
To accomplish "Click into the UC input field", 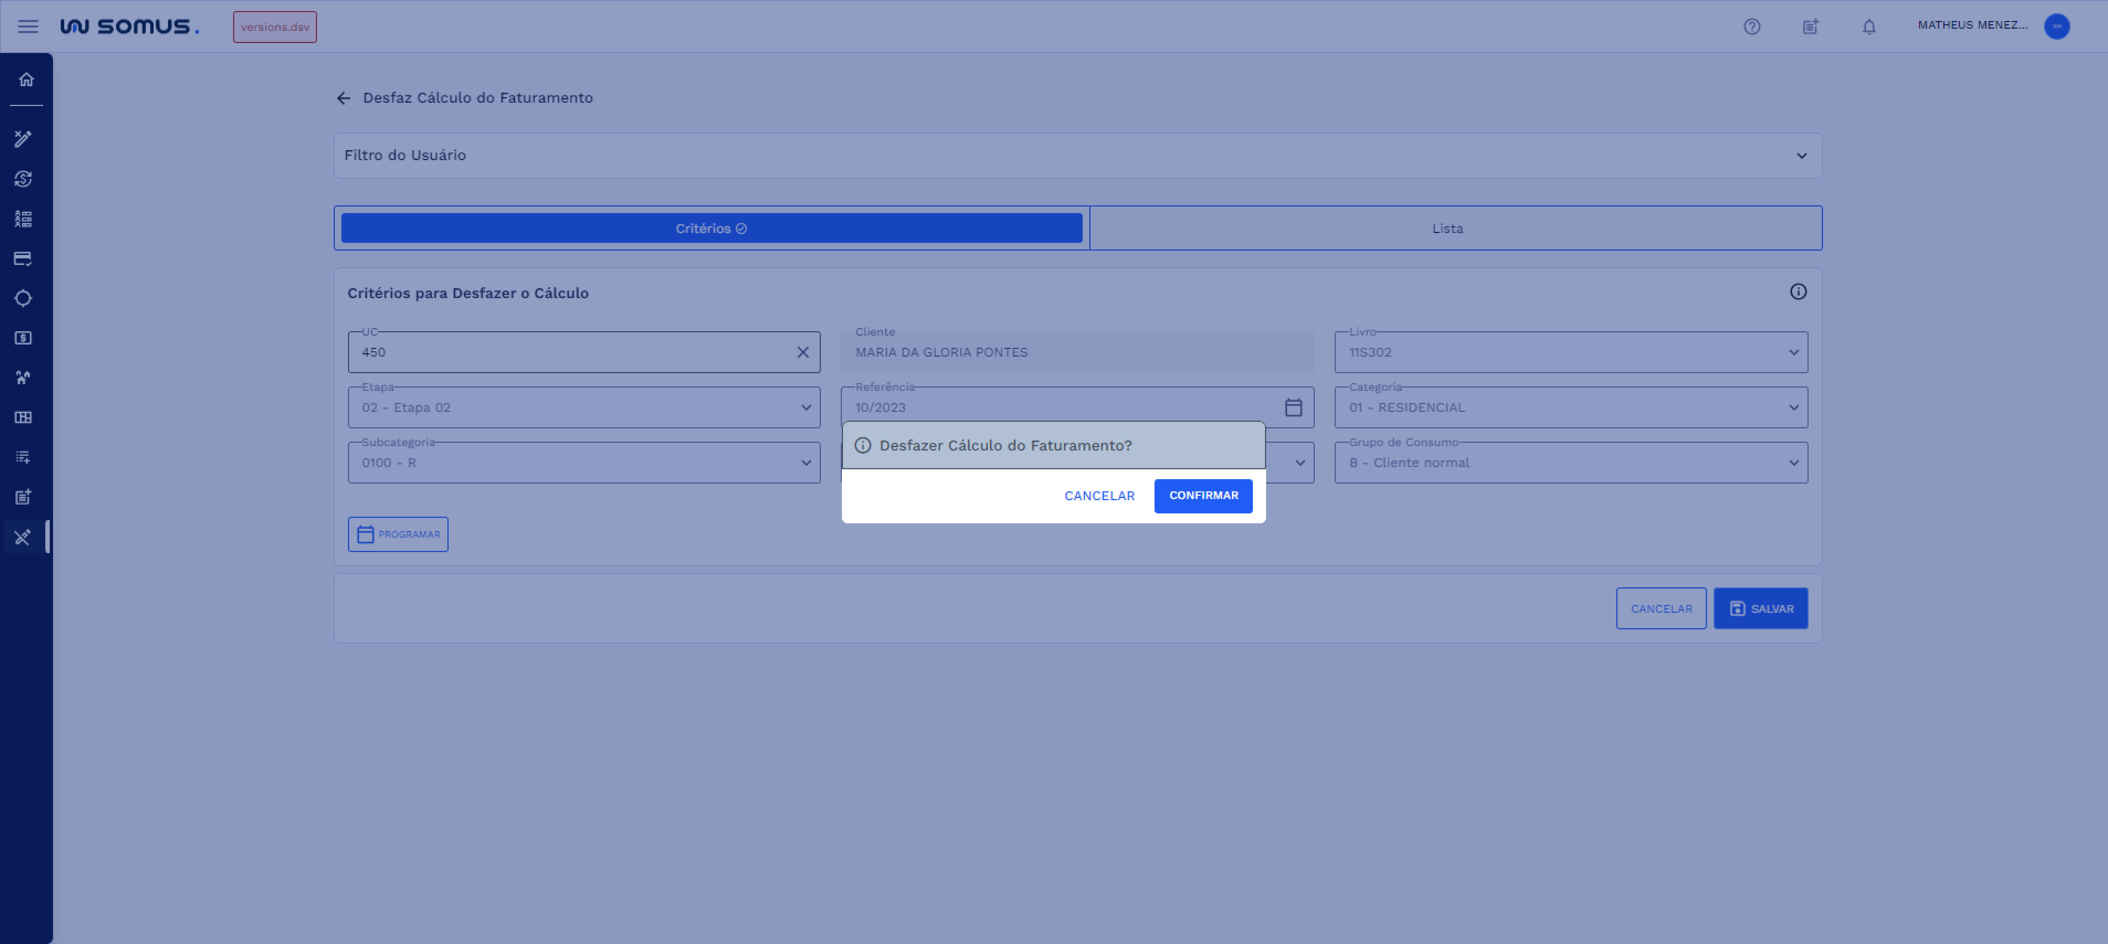I will 573,353.
